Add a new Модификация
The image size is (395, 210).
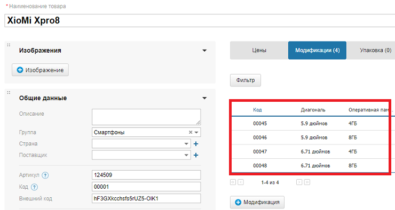point(257,202)
